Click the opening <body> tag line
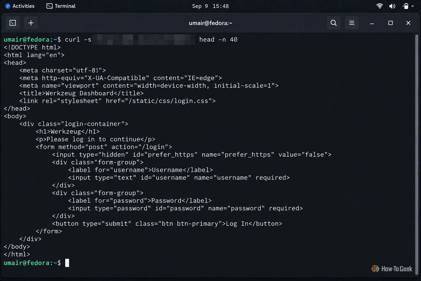 15,116
